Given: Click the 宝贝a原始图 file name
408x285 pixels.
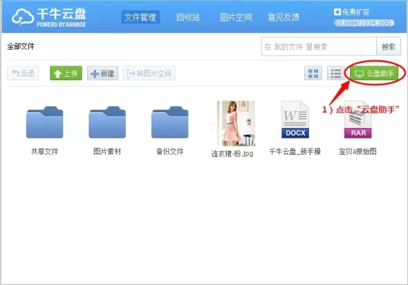Looking at the screenshot, I should click(358, 151).
